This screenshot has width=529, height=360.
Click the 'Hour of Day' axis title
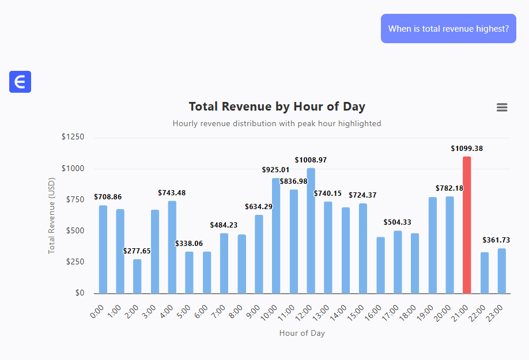tap(302, 333)
